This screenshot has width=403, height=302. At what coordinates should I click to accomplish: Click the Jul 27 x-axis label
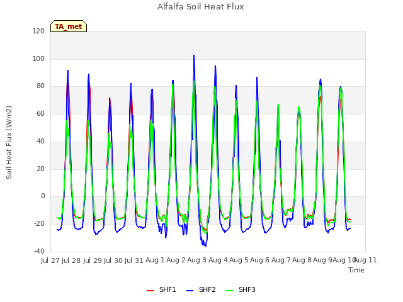coord(50,260)
